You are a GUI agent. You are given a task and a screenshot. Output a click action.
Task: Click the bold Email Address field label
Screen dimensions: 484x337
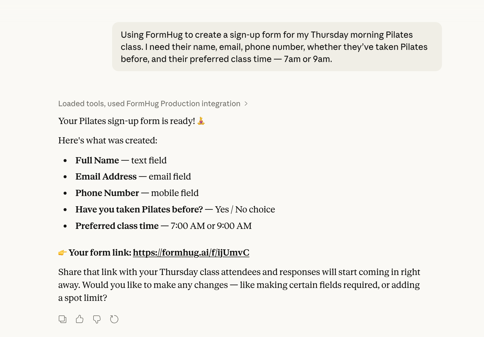(x=106, y=177)
